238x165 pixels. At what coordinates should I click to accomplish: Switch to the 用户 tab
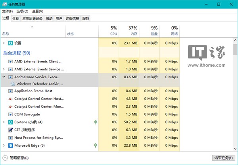pyautogui.click(x=59, y=19)
